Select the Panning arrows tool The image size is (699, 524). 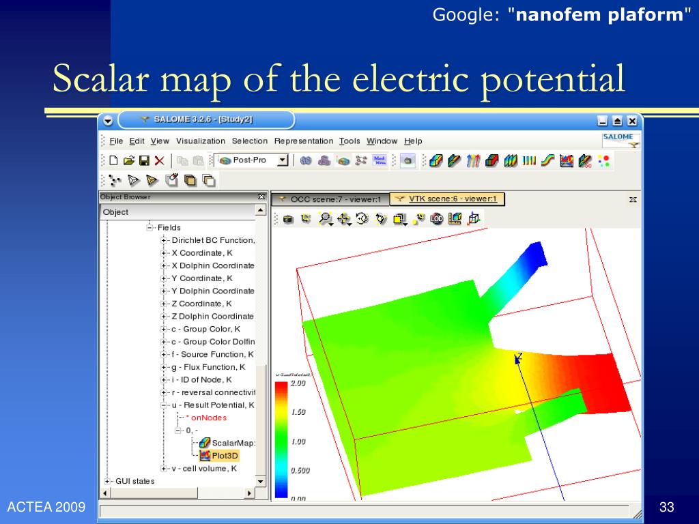point(344,219)
